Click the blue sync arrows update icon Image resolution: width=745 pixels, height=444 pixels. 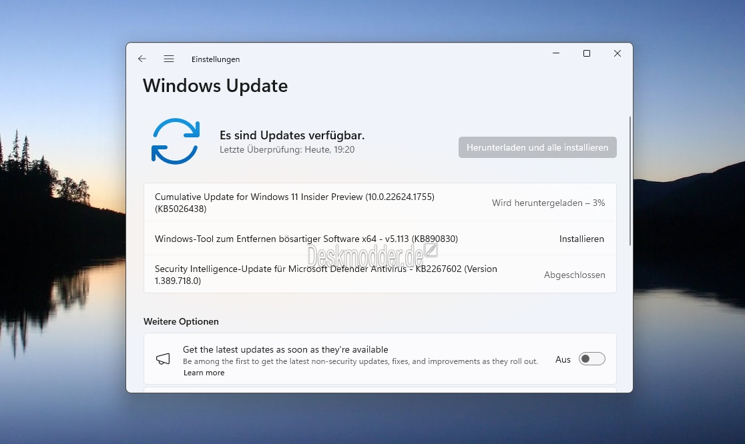coord(176,141)
